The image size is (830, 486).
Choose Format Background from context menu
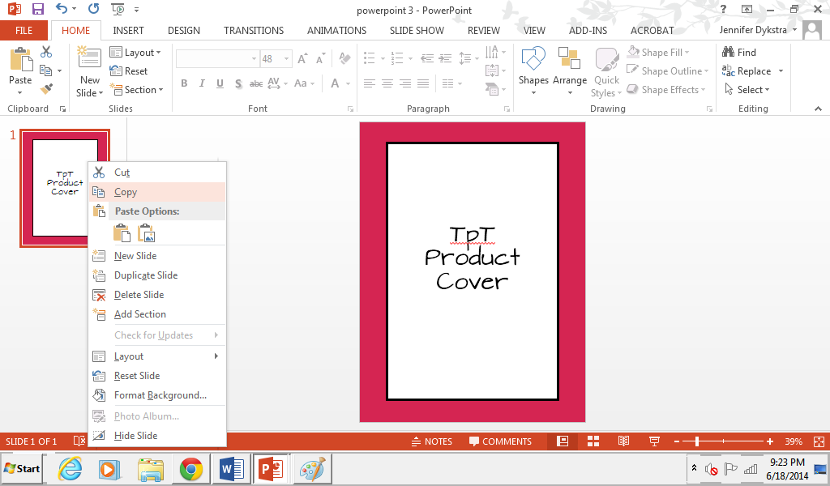click(x=157, y=395)
